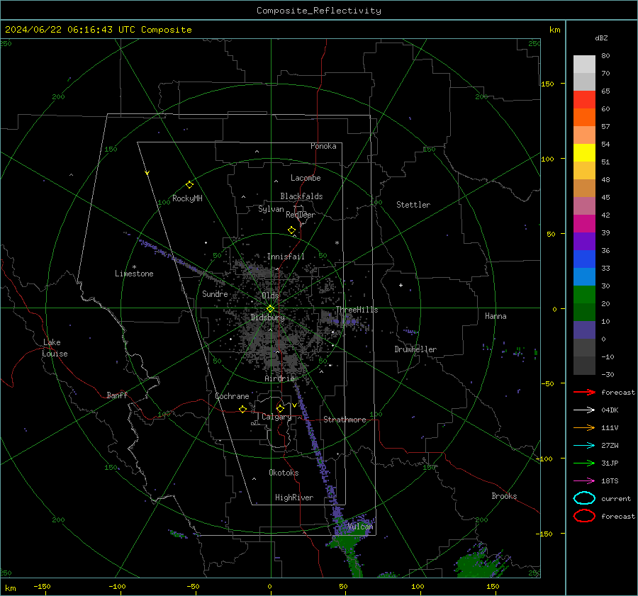Pick the bright yellow 51-54 dBZ swatch
638x596 pixels.
point(584,153)
